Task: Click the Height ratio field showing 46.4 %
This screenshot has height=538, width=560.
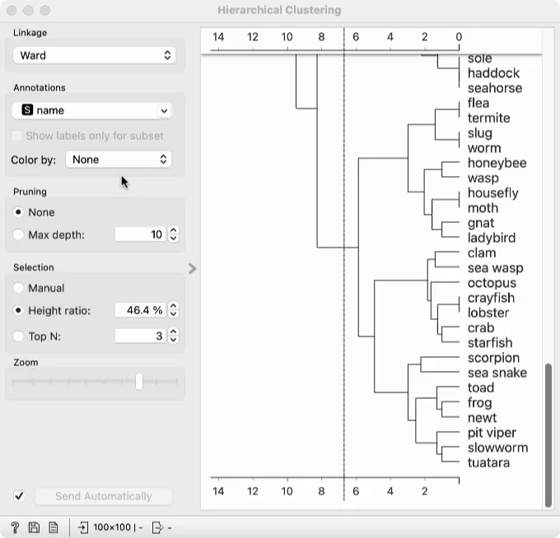Action: [x=140, y=310]
